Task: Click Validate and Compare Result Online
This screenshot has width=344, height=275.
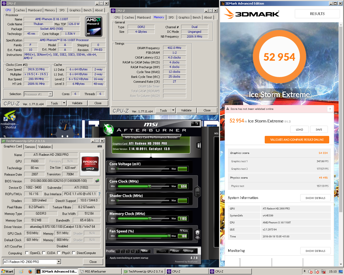Action: (x=297, y=140)
